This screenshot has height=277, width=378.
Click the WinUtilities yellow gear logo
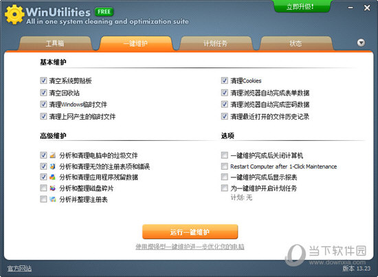tap(14, 14)
